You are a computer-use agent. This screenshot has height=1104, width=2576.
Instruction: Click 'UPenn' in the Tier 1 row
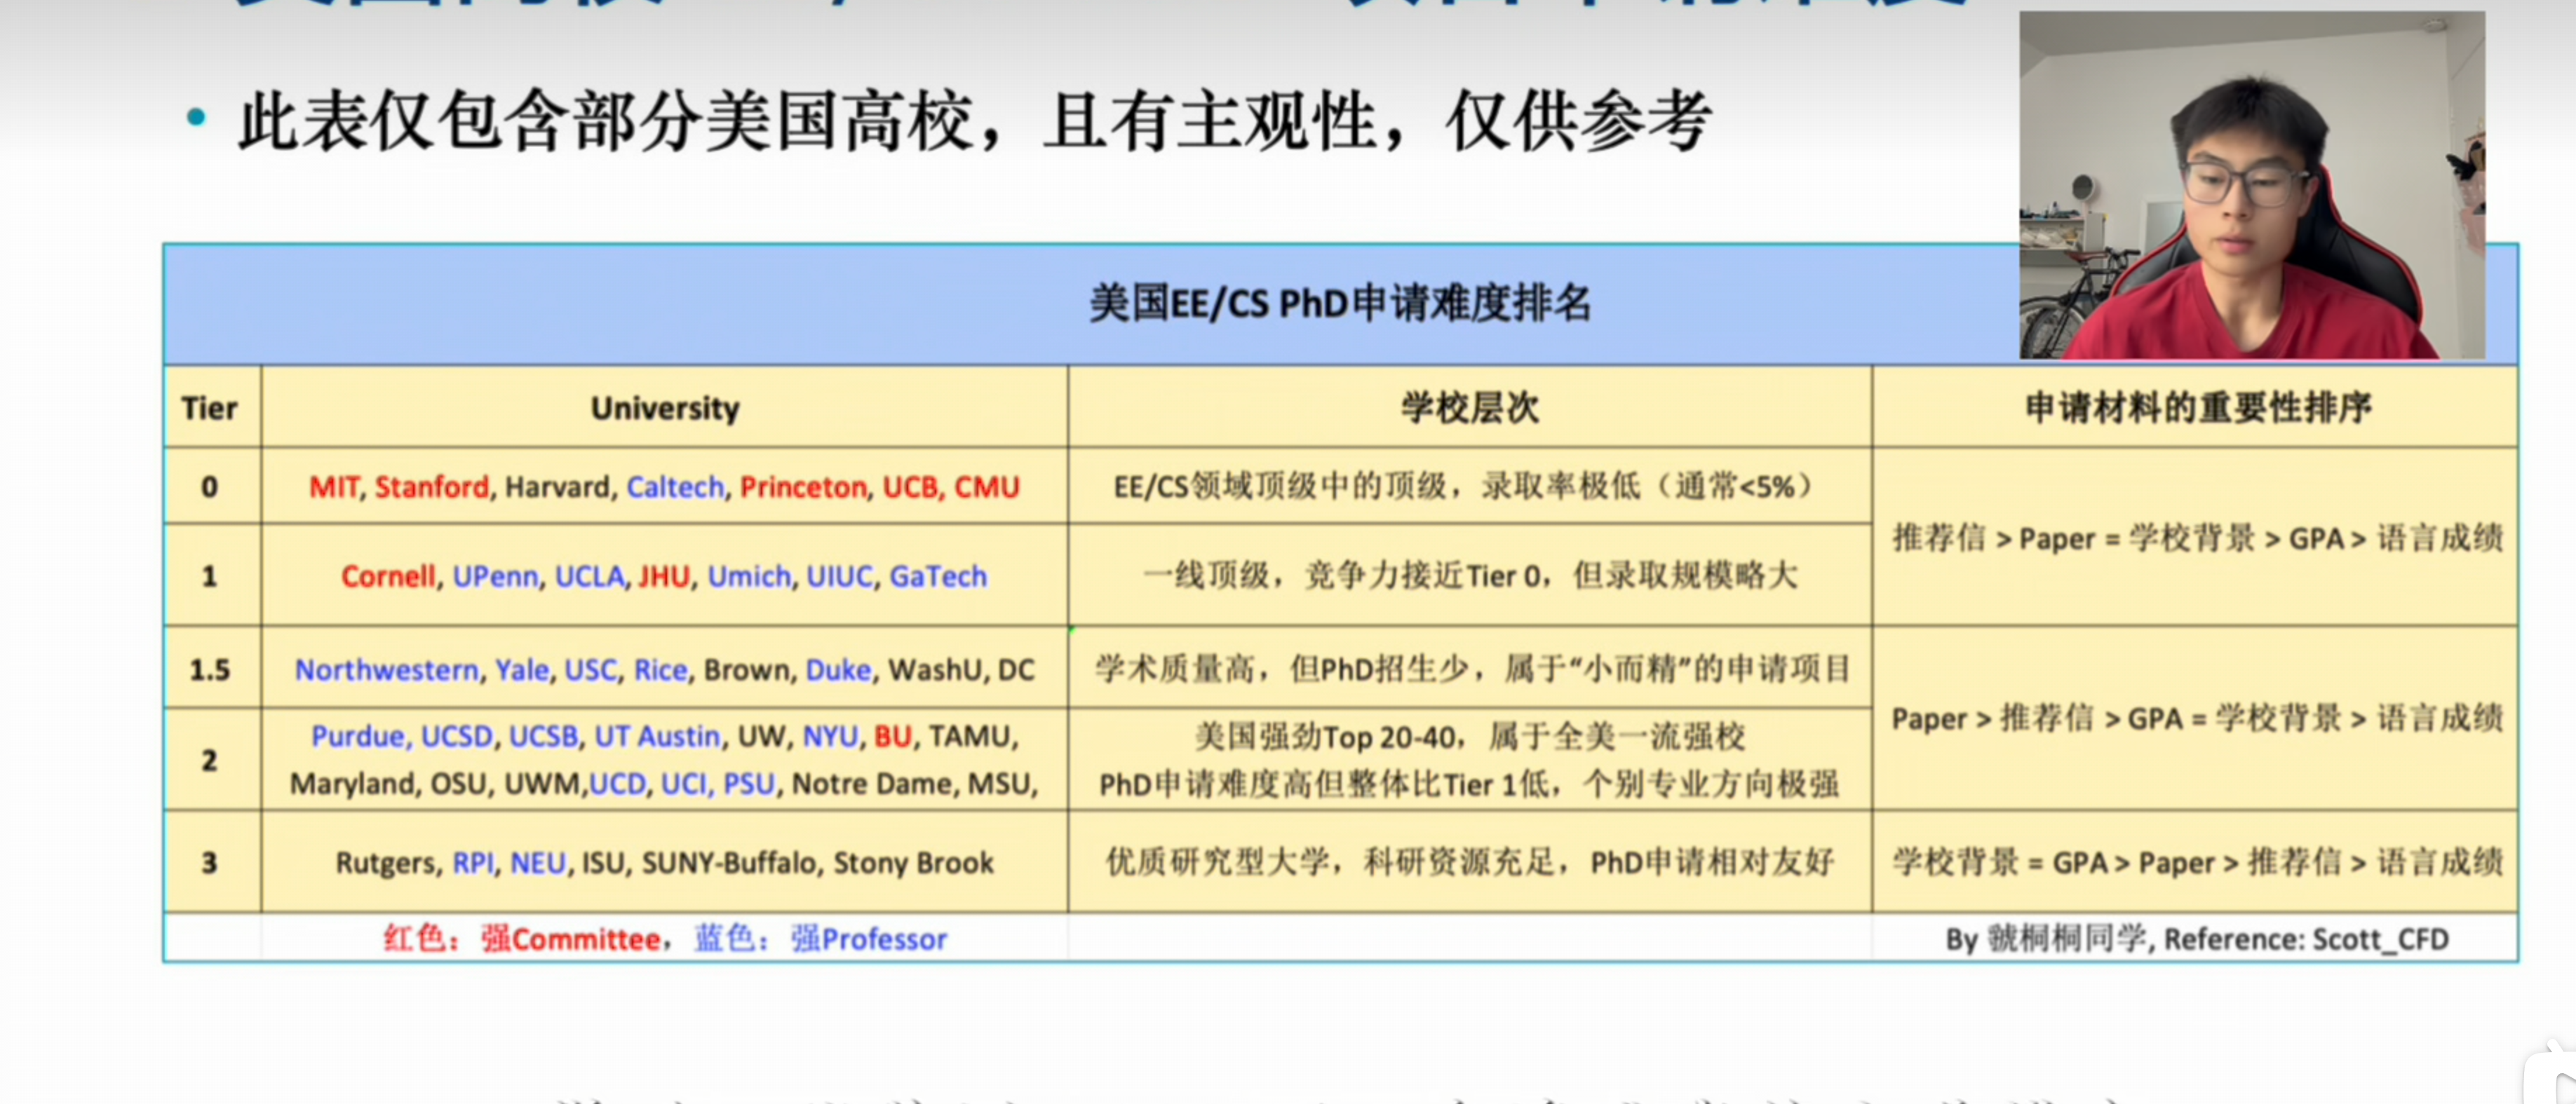point(496,576)
